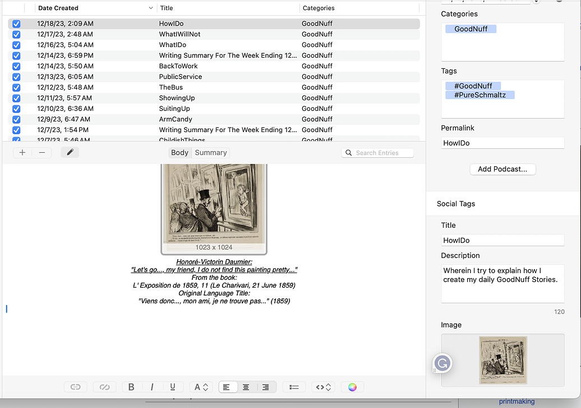Click the 12/11/23, 5:57 AM date cell
This screenshot has width=581, height=408.
(x=64, y=99)
